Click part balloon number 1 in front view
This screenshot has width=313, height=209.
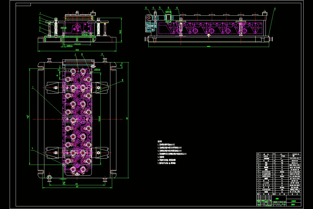coord(40,13)
